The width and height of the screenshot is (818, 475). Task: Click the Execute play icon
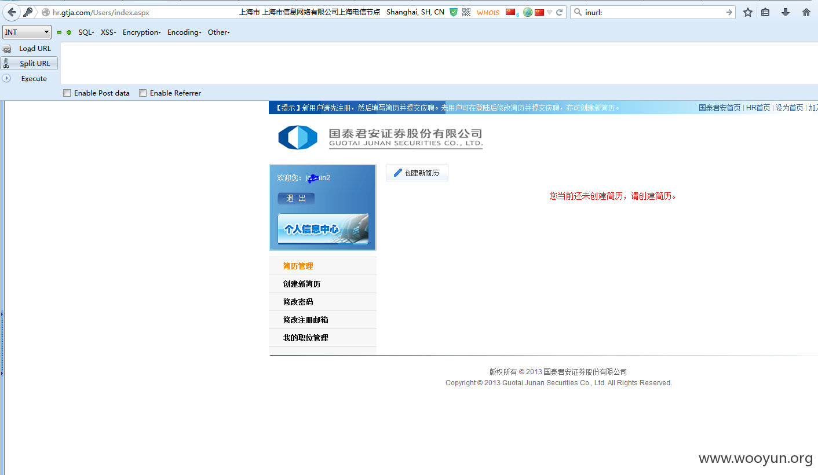click(6, 78)
